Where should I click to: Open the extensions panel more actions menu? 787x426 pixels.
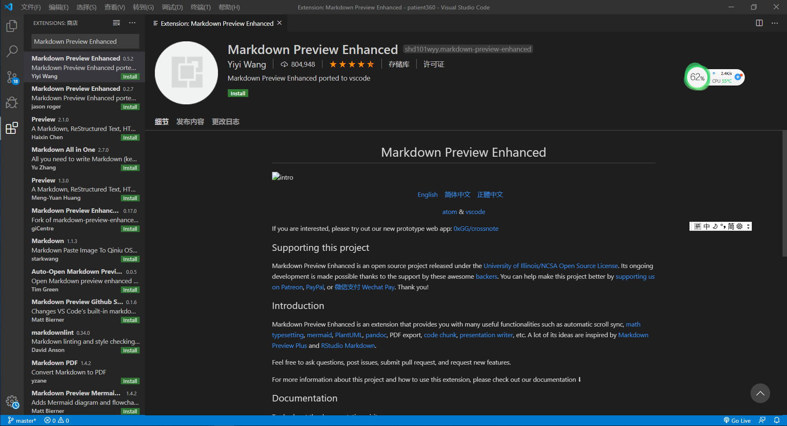coord(132,23)
